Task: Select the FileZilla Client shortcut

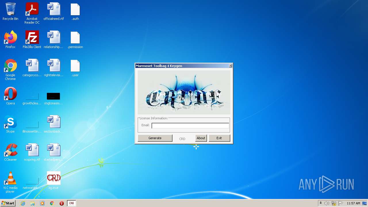Action: point(32,40)
